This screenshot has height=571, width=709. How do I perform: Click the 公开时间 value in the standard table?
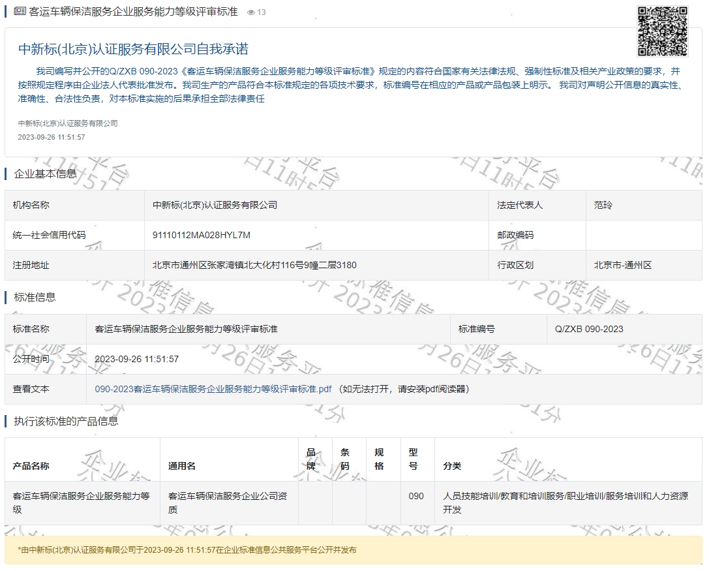[137, 359]
